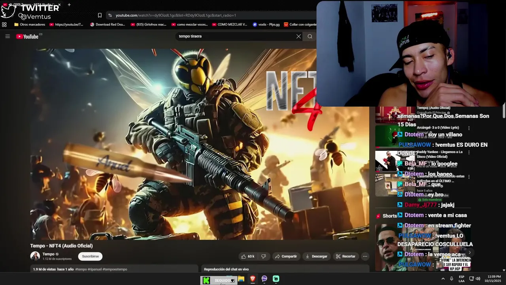Clip the video using Recortar
The height and width of the screenshot is (285, 506).
pyautogui.click(x=346, y=256)
